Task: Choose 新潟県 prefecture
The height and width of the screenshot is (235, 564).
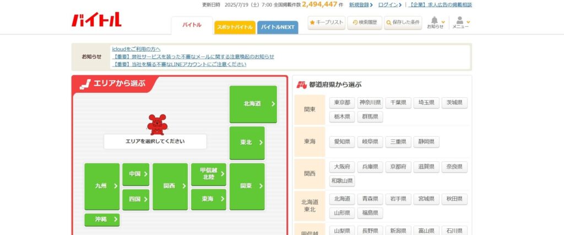Action: (398, 231)
